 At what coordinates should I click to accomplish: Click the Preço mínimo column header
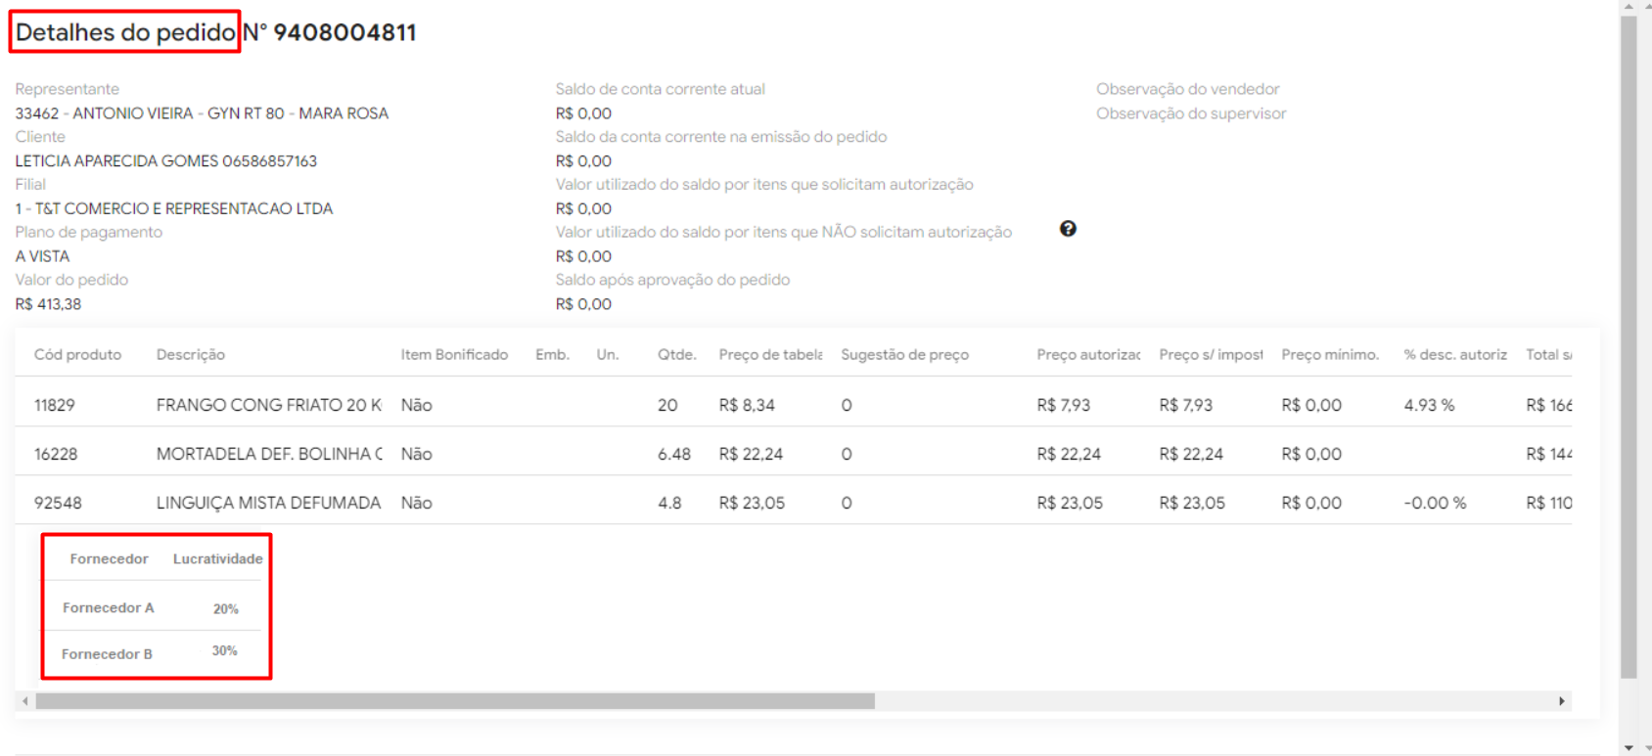pyautogui.click(x=1330, y=355)
